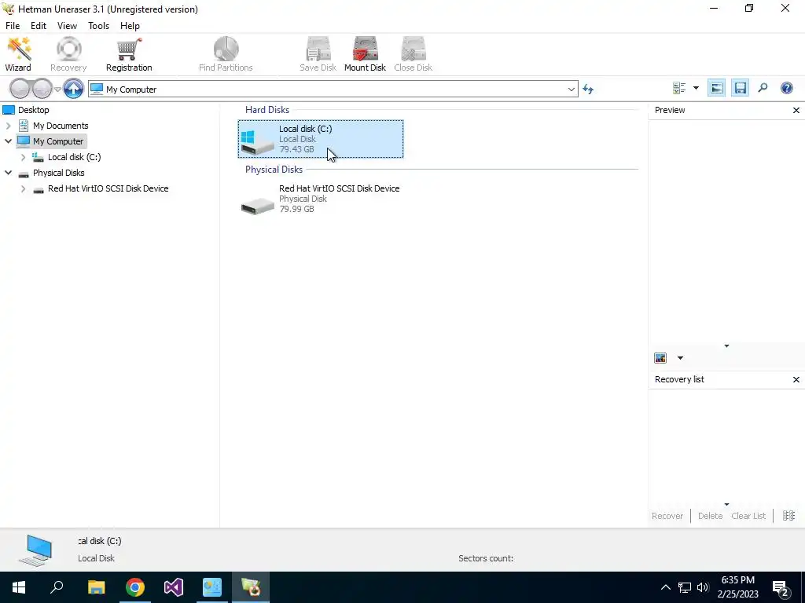Close the Recovery list panel

click(796, 379)
